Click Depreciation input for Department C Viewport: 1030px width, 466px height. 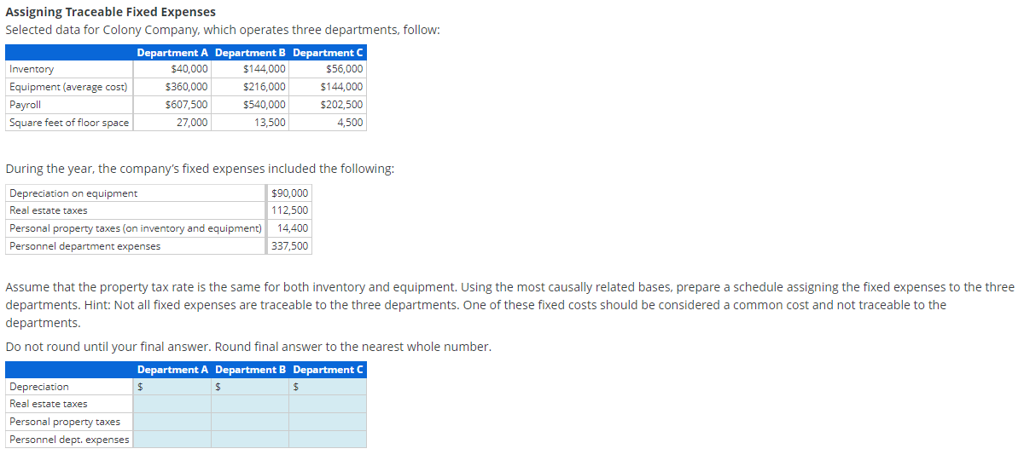[x=328, y=387]
